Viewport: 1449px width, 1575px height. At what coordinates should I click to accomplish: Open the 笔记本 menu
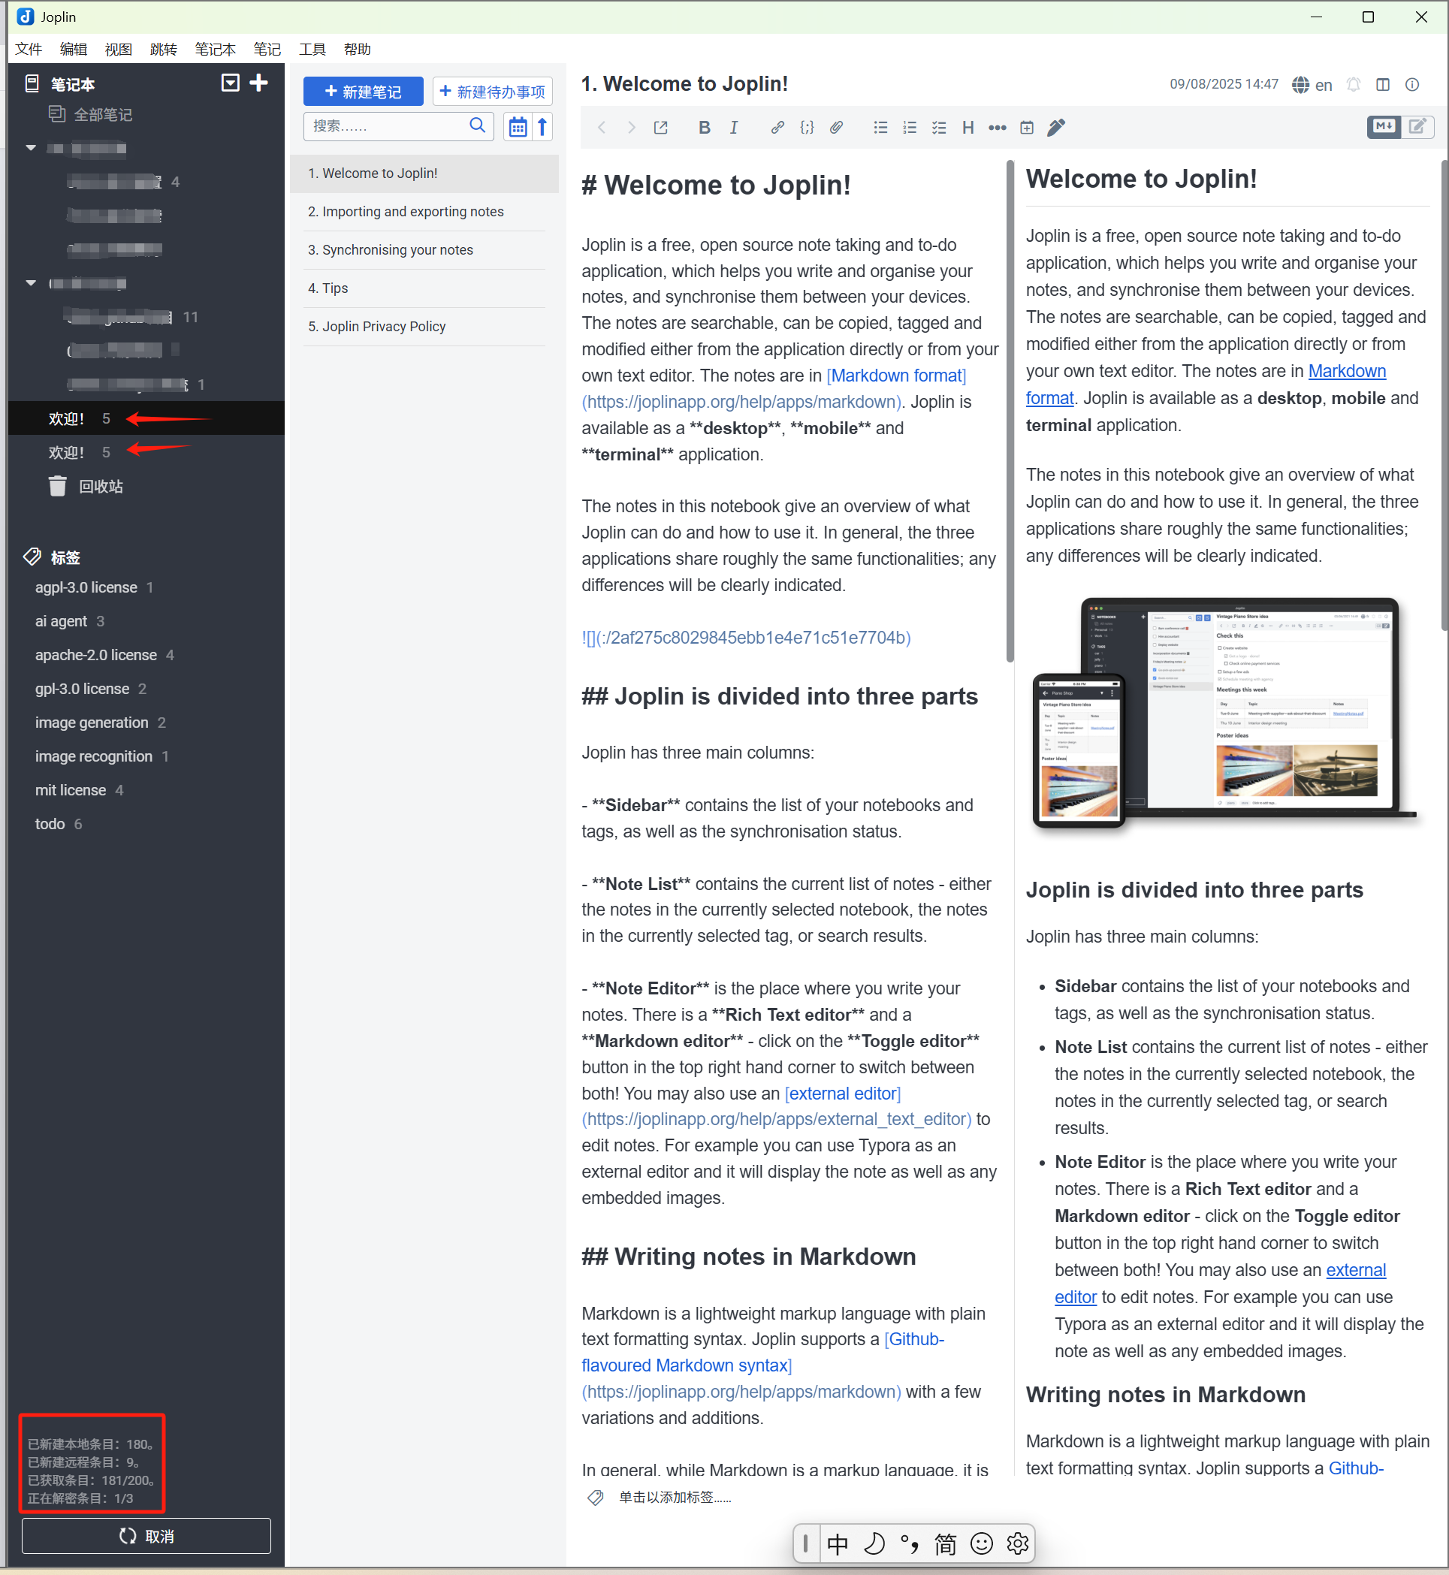[x=216, y=50]
